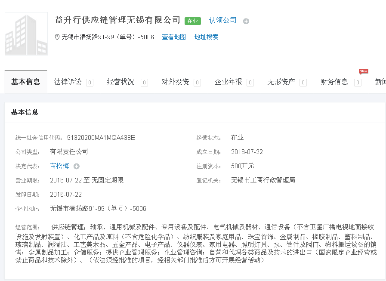Screen dimensions: 386x281
Task: Click the plus icon next to 苗松梅
Action: [76, 166]
